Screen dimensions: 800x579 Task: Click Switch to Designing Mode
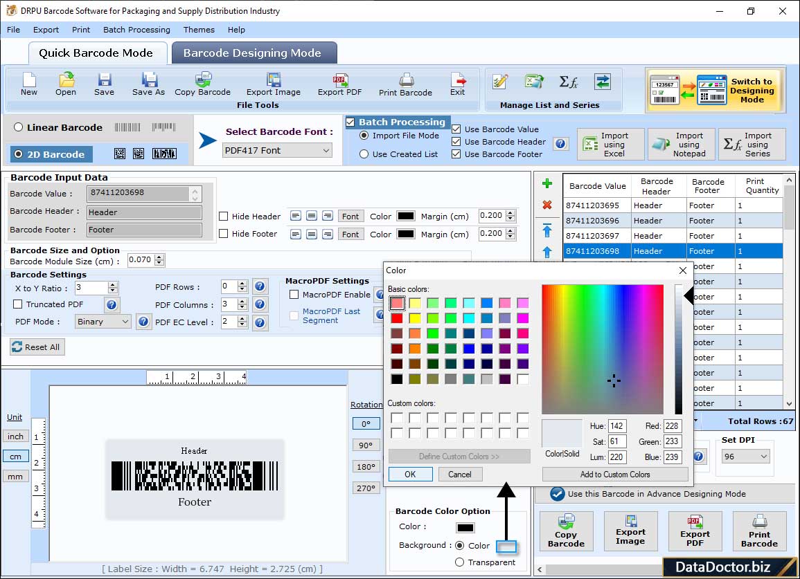[x=715, y=90]
